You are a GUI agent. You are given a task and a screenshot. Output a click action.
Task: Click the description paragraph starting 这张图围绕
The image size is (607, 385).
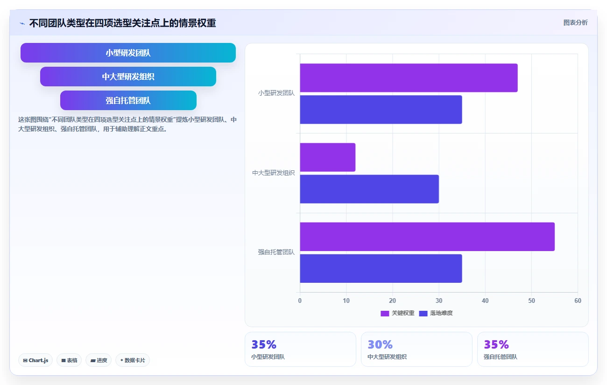point(127,124)
